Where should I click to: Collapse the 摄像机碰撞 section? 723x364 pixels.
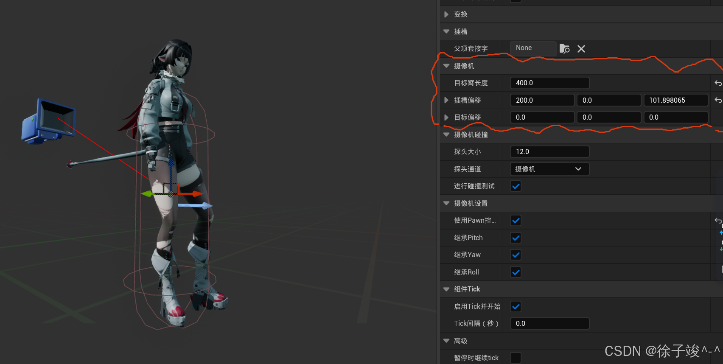click(446, 134)
